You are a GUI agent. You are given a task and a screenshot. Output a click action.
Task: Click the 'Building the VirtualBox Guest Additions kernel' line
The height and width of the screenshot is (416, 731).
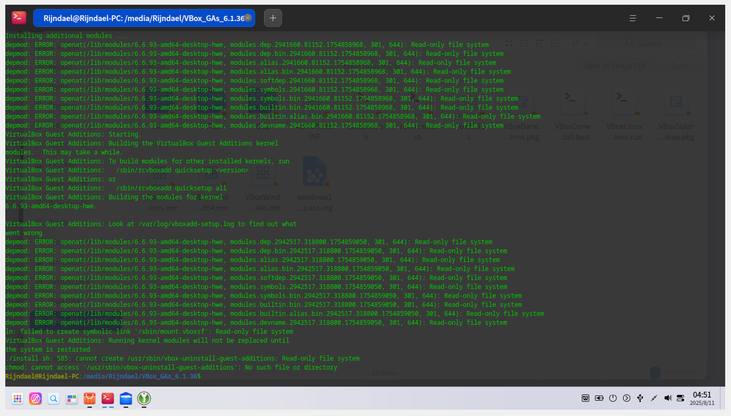142,143
